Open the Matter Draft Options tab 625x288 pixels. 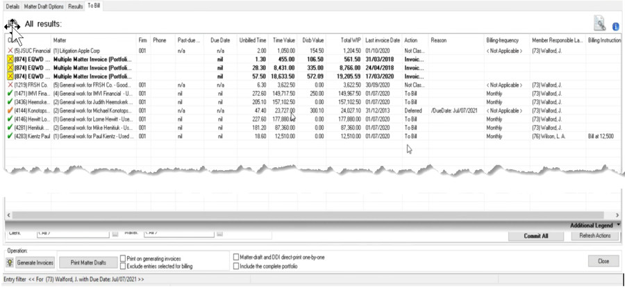tap(44, 7)
